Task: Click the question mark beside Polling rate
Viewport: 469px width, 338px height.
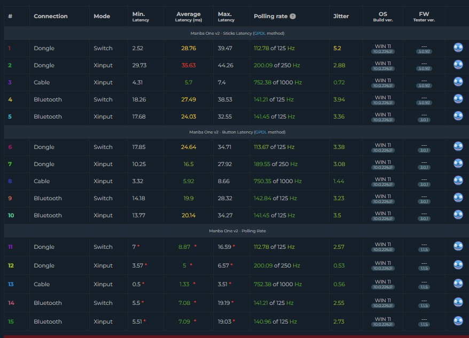Action: click(x=293, y=17)
